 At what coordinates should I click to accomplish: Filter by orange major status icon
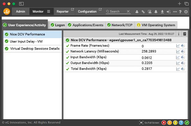coord(169,123)
